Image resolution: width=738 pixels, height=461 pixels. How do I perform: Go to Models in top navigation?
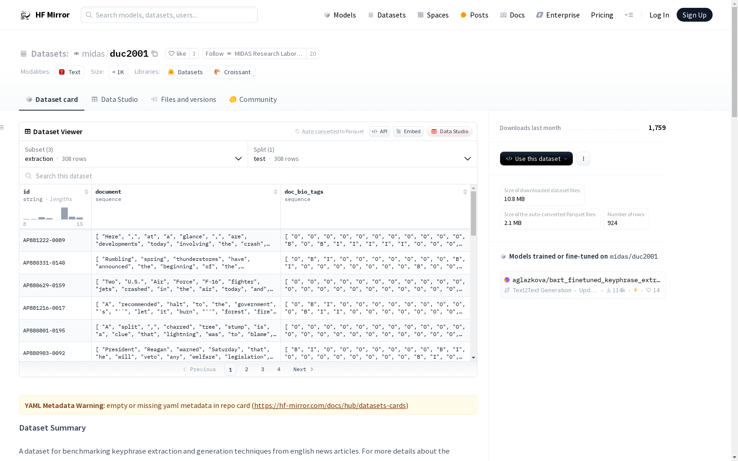(x=340, y=15)
